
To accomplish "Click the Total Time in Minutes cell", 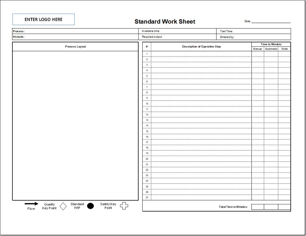I will pyautogui.click(x=234, y=207).
